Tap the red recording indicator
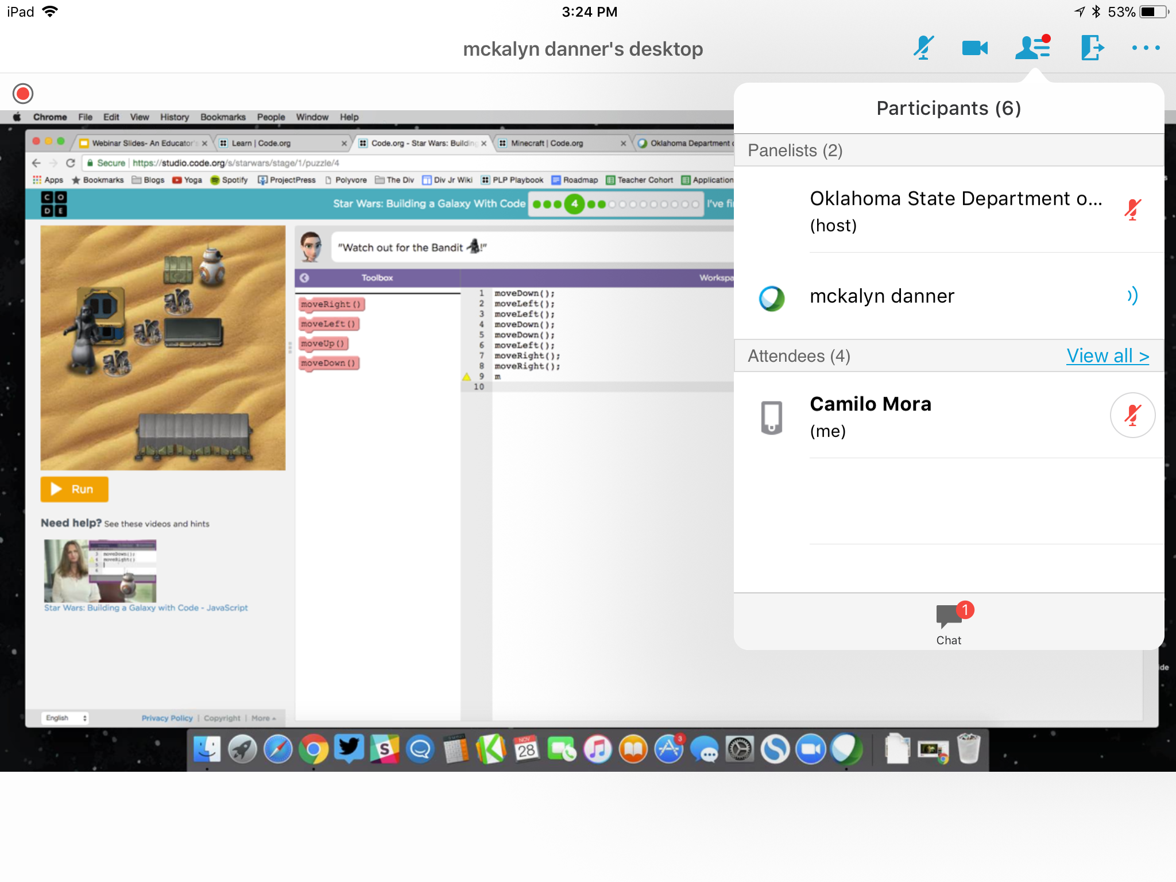Viewport: 1176px width, 882px height. [23, 94]
